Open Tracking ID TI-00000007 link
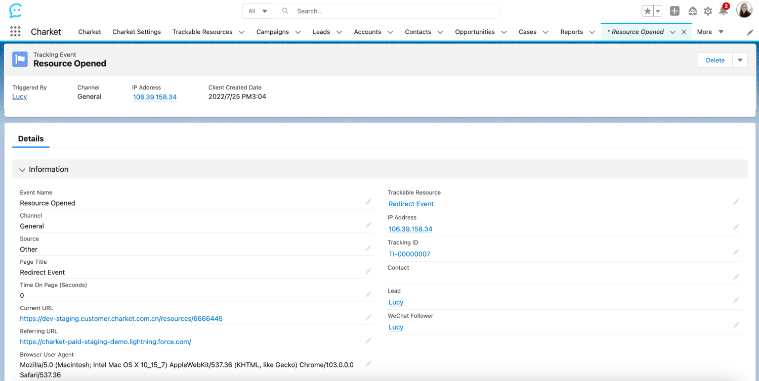 (x=409, y=254)
